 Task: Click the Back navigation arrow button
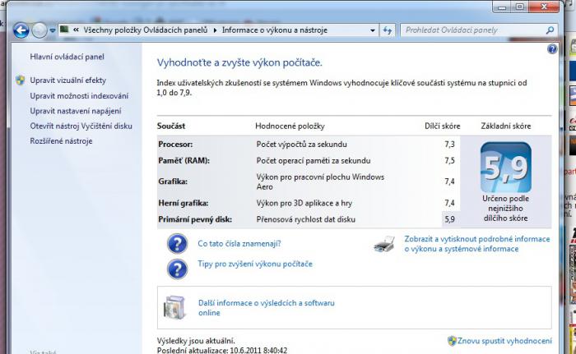(22, 30)
